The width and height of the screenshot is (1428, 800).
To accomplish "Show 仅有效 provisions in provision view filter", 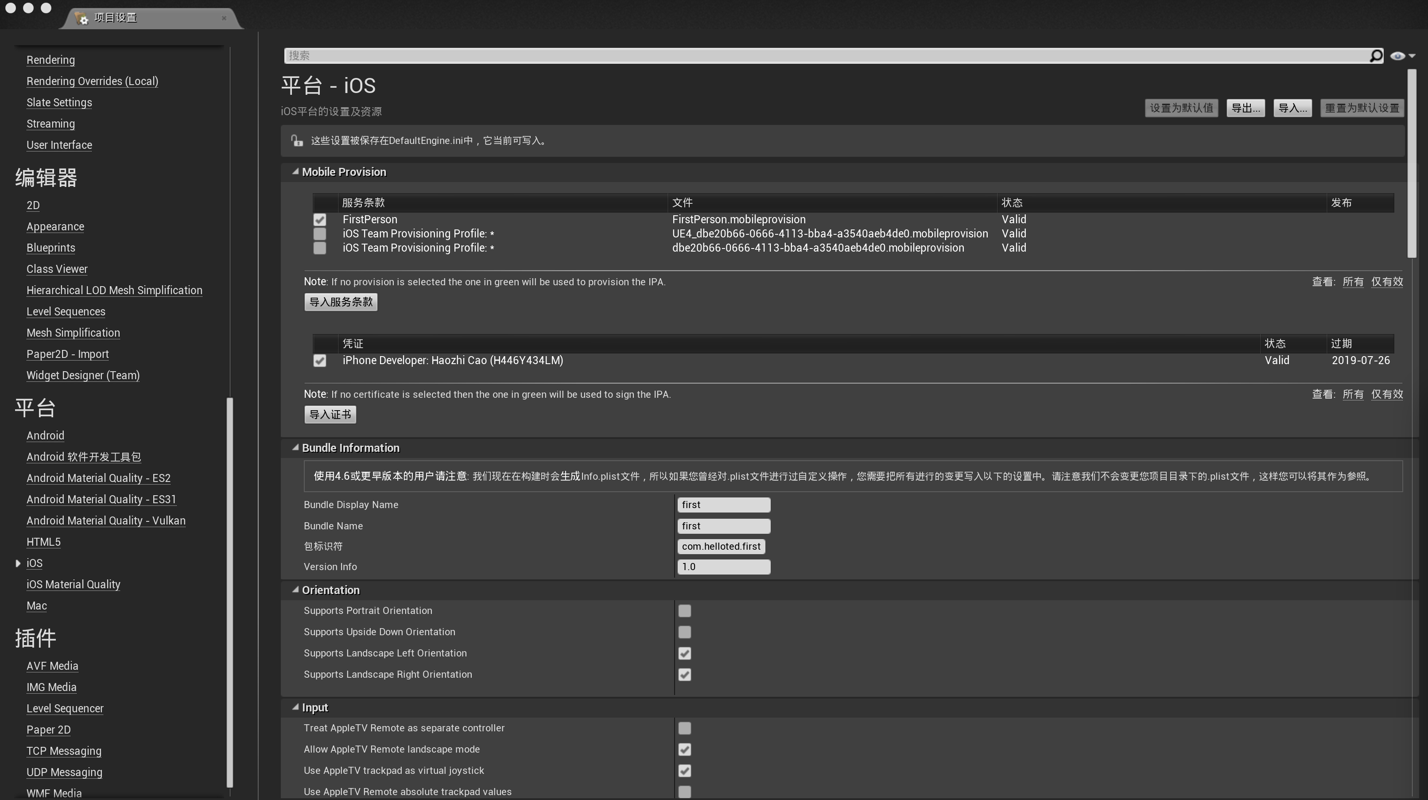I will (1387, 282).
